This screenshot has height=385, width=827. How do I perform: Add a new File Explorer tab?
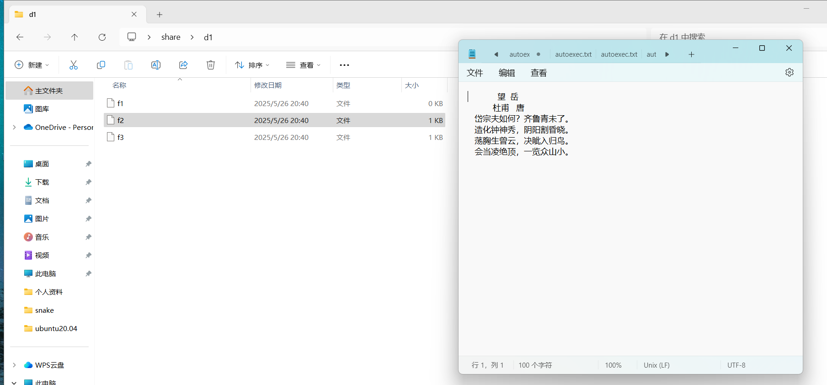pyautogui.click(x=160, y=15)
